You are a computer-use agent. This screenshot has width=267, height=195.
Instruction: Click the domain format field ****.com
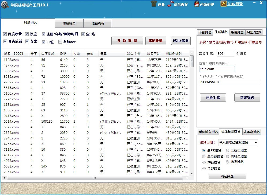tap(217, 69)
